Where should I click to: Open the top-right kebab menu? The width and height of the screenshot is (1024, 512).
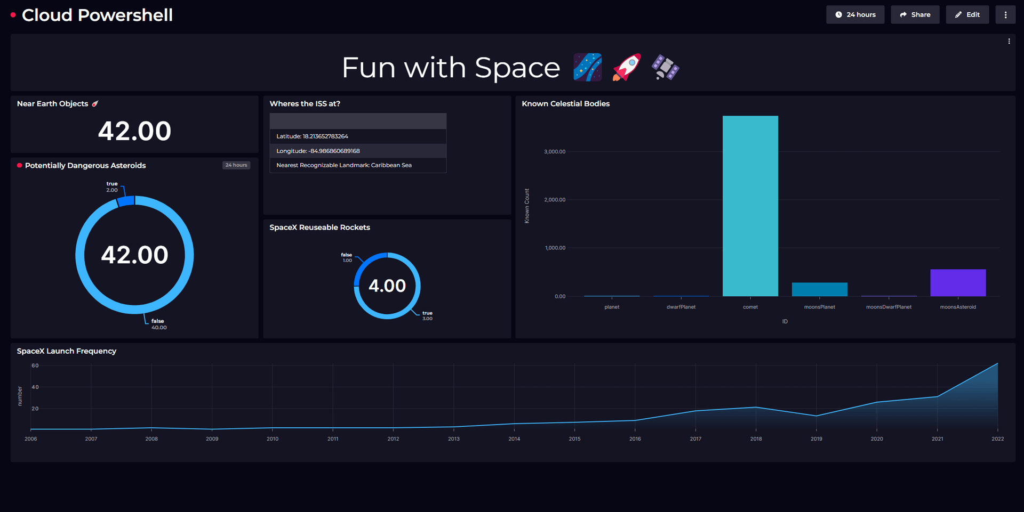[1005, 14]
